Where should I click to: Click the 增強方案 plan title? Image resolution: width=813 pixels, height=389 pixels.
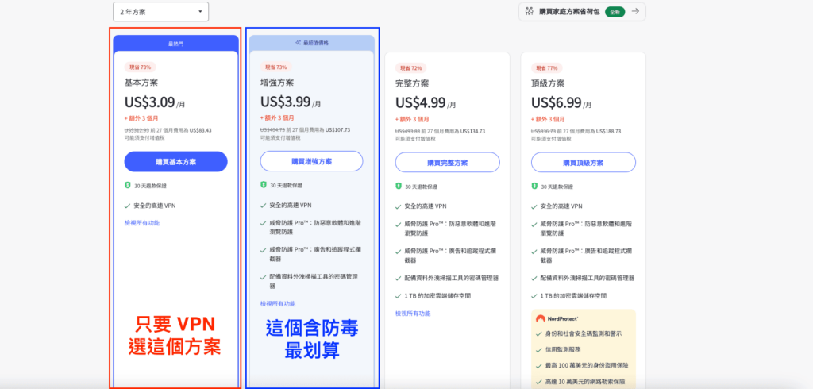click(x=277, y=83)
